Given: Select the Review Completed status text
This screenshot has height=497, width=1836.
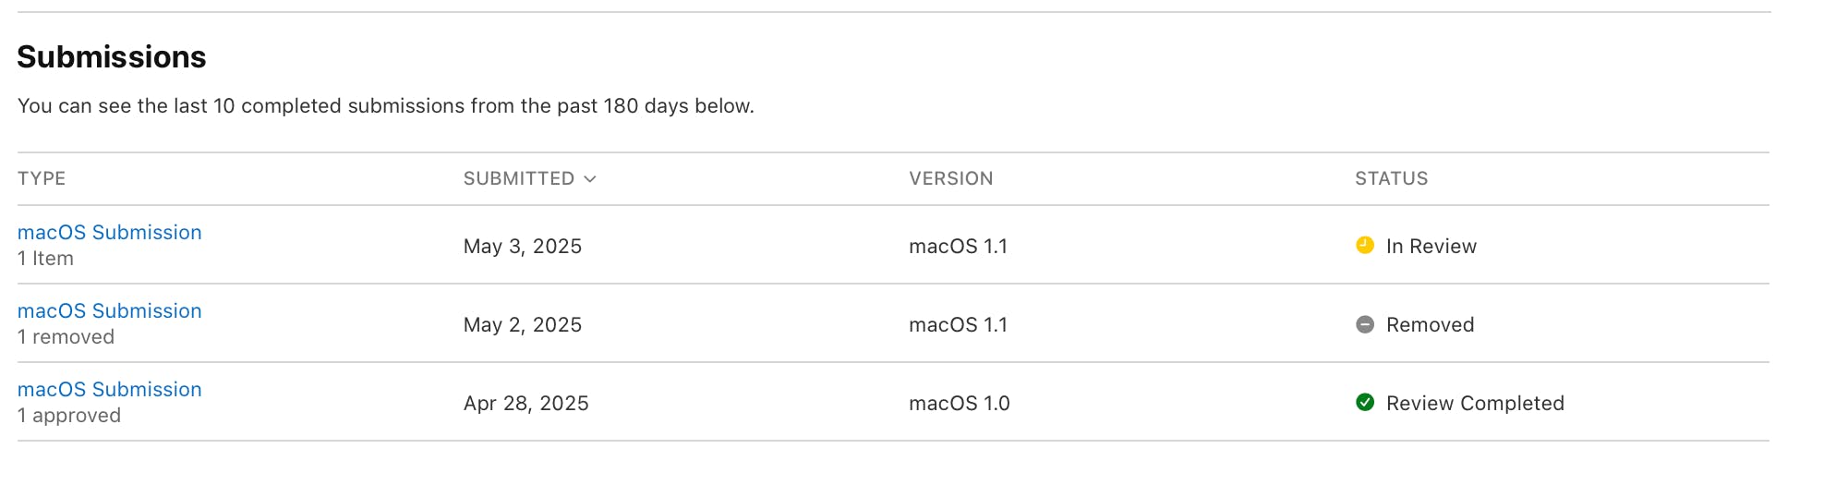Looking at the screenshot, I should pyautogui.click(x=1475, y=403).
